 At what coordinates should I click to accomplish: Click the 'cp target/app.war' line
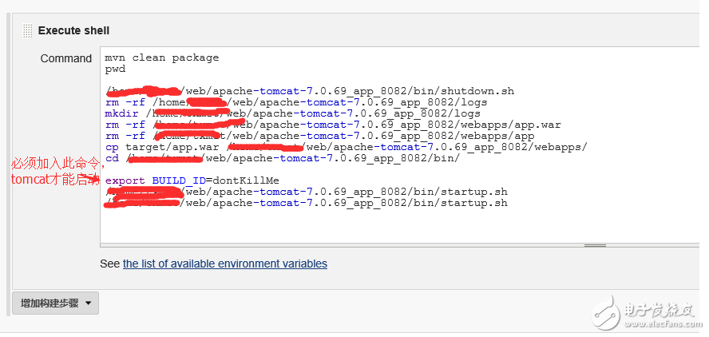347,147
